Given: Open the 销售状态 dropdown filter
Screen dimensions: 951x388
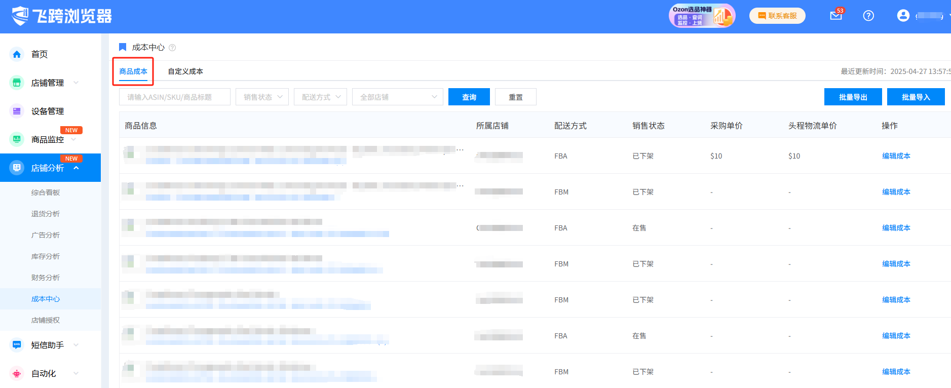Looking at the screenshot, I should 262,97.
